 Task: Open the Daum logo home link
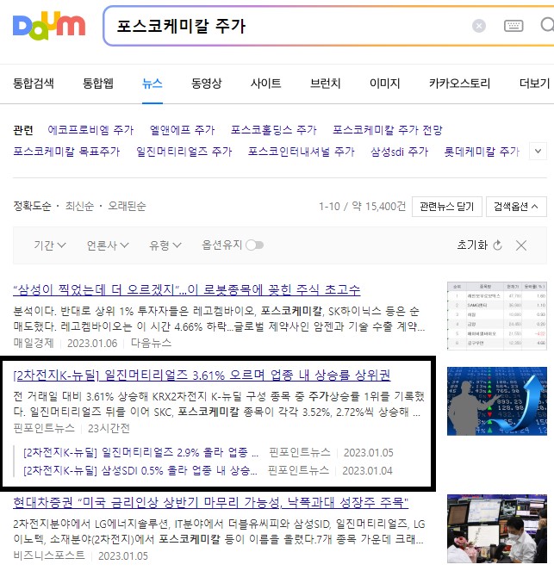49,26
